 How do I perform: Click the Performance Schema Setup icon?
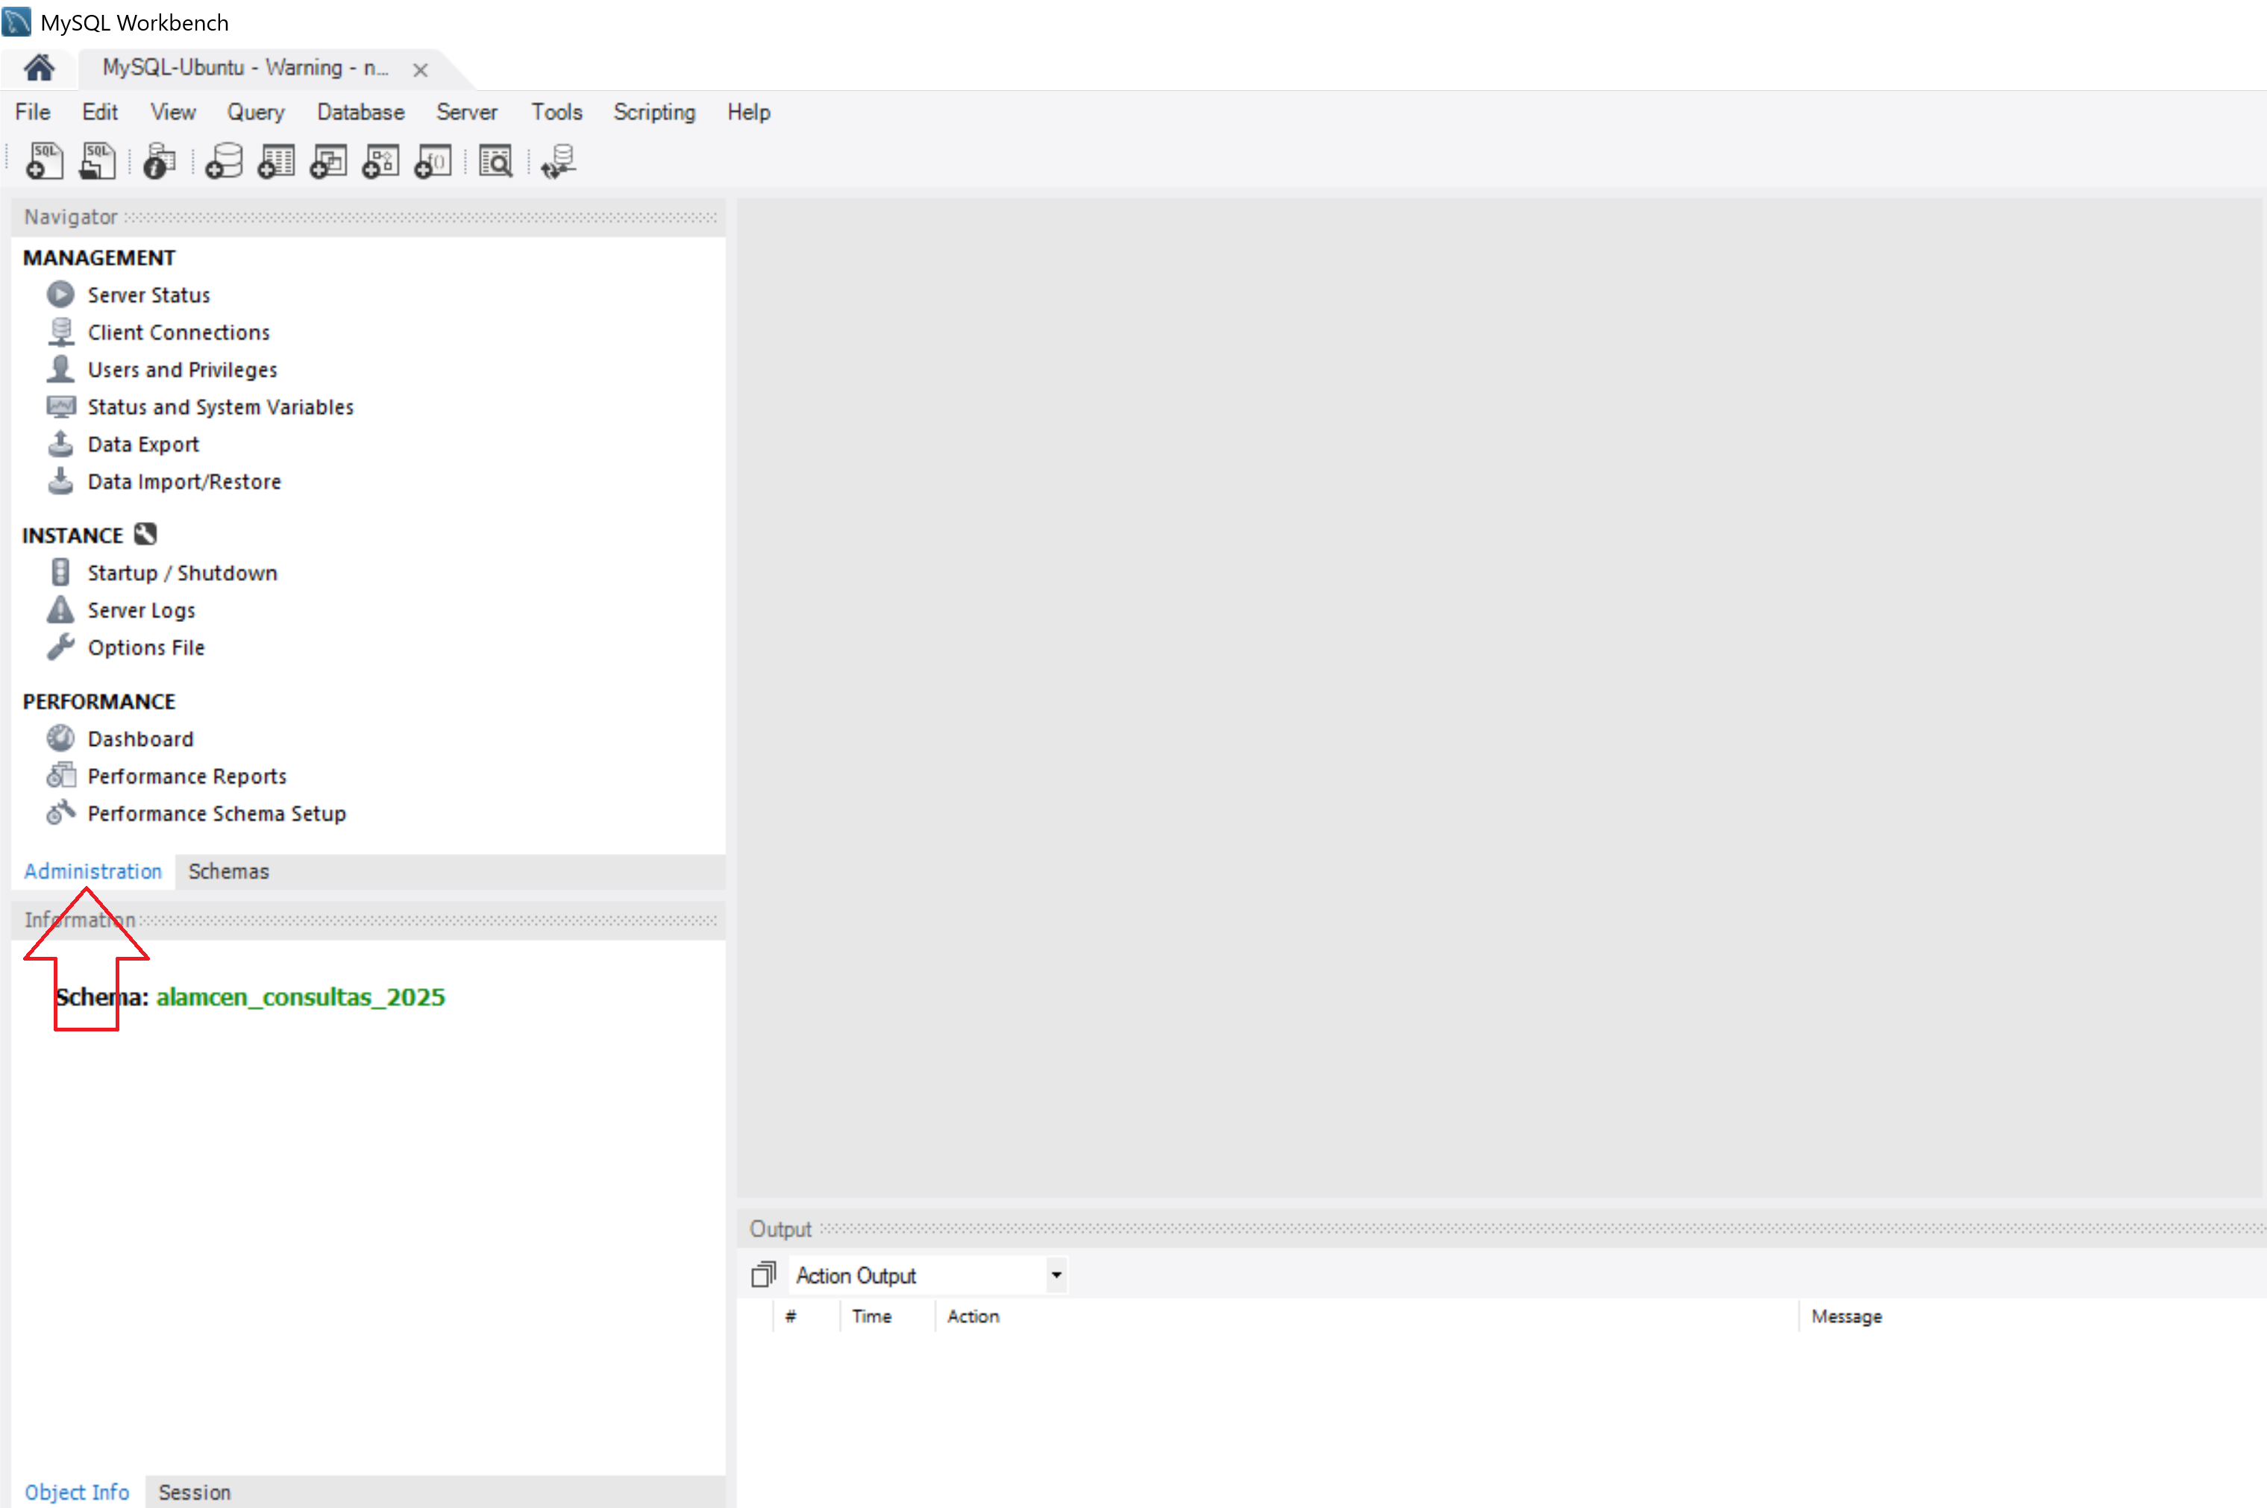point(60,813)
